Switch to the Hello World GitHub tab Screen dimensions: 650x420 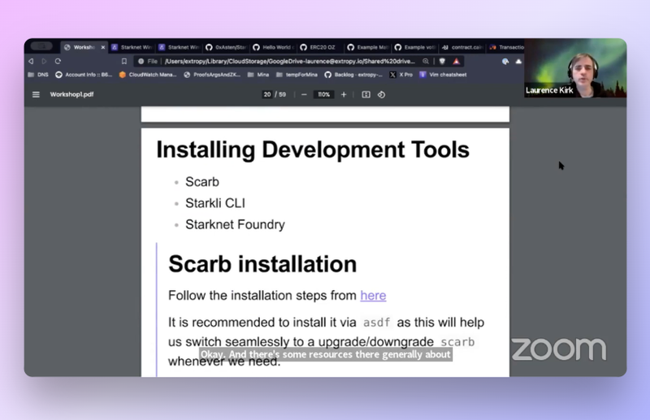coord(272,47)
